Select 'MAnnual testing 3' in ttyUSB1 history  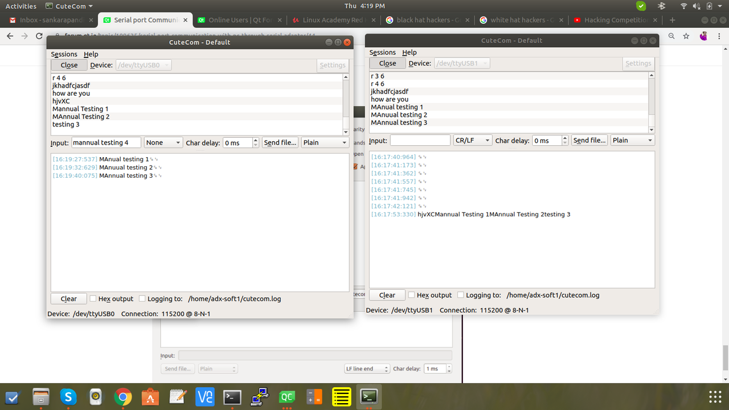tap(509, 122)
